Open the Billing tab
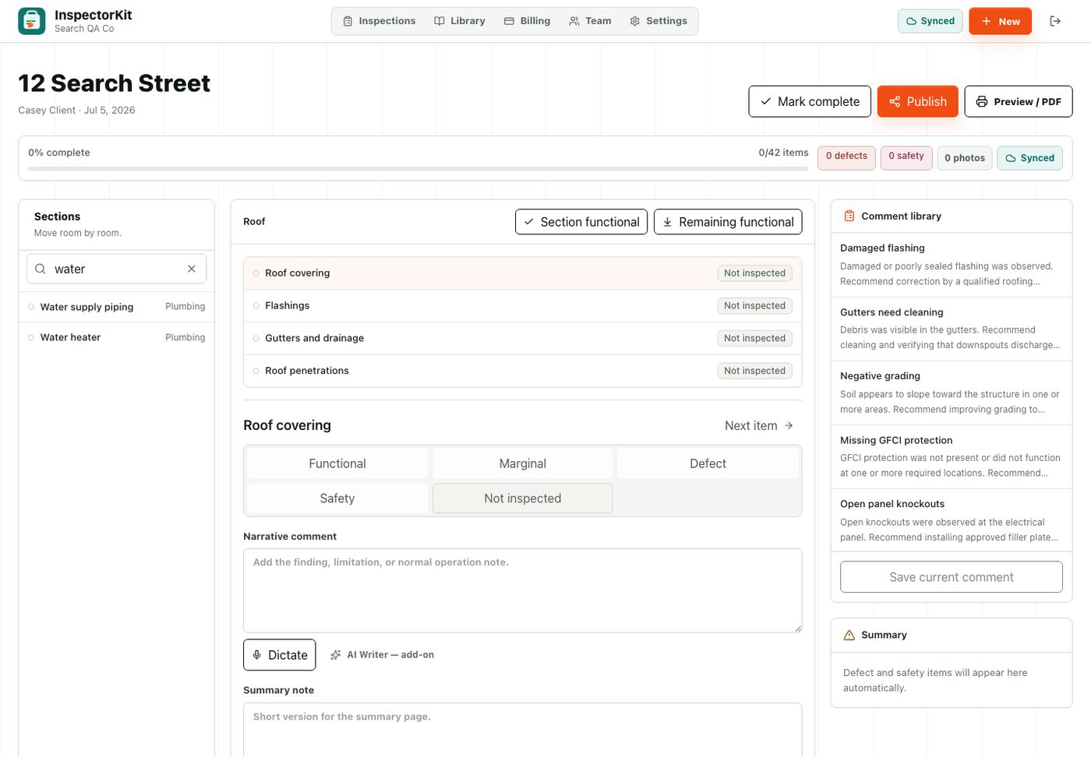 528,21
